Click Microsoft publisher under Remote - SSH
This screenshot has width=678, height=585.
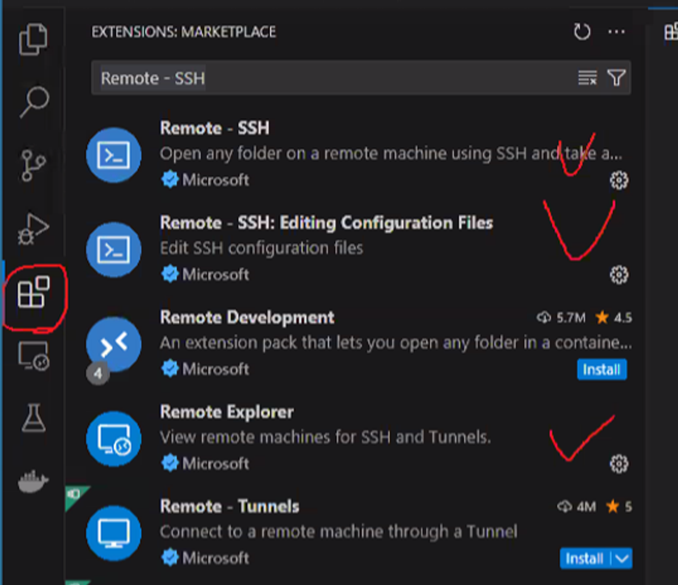click(216, 180)
